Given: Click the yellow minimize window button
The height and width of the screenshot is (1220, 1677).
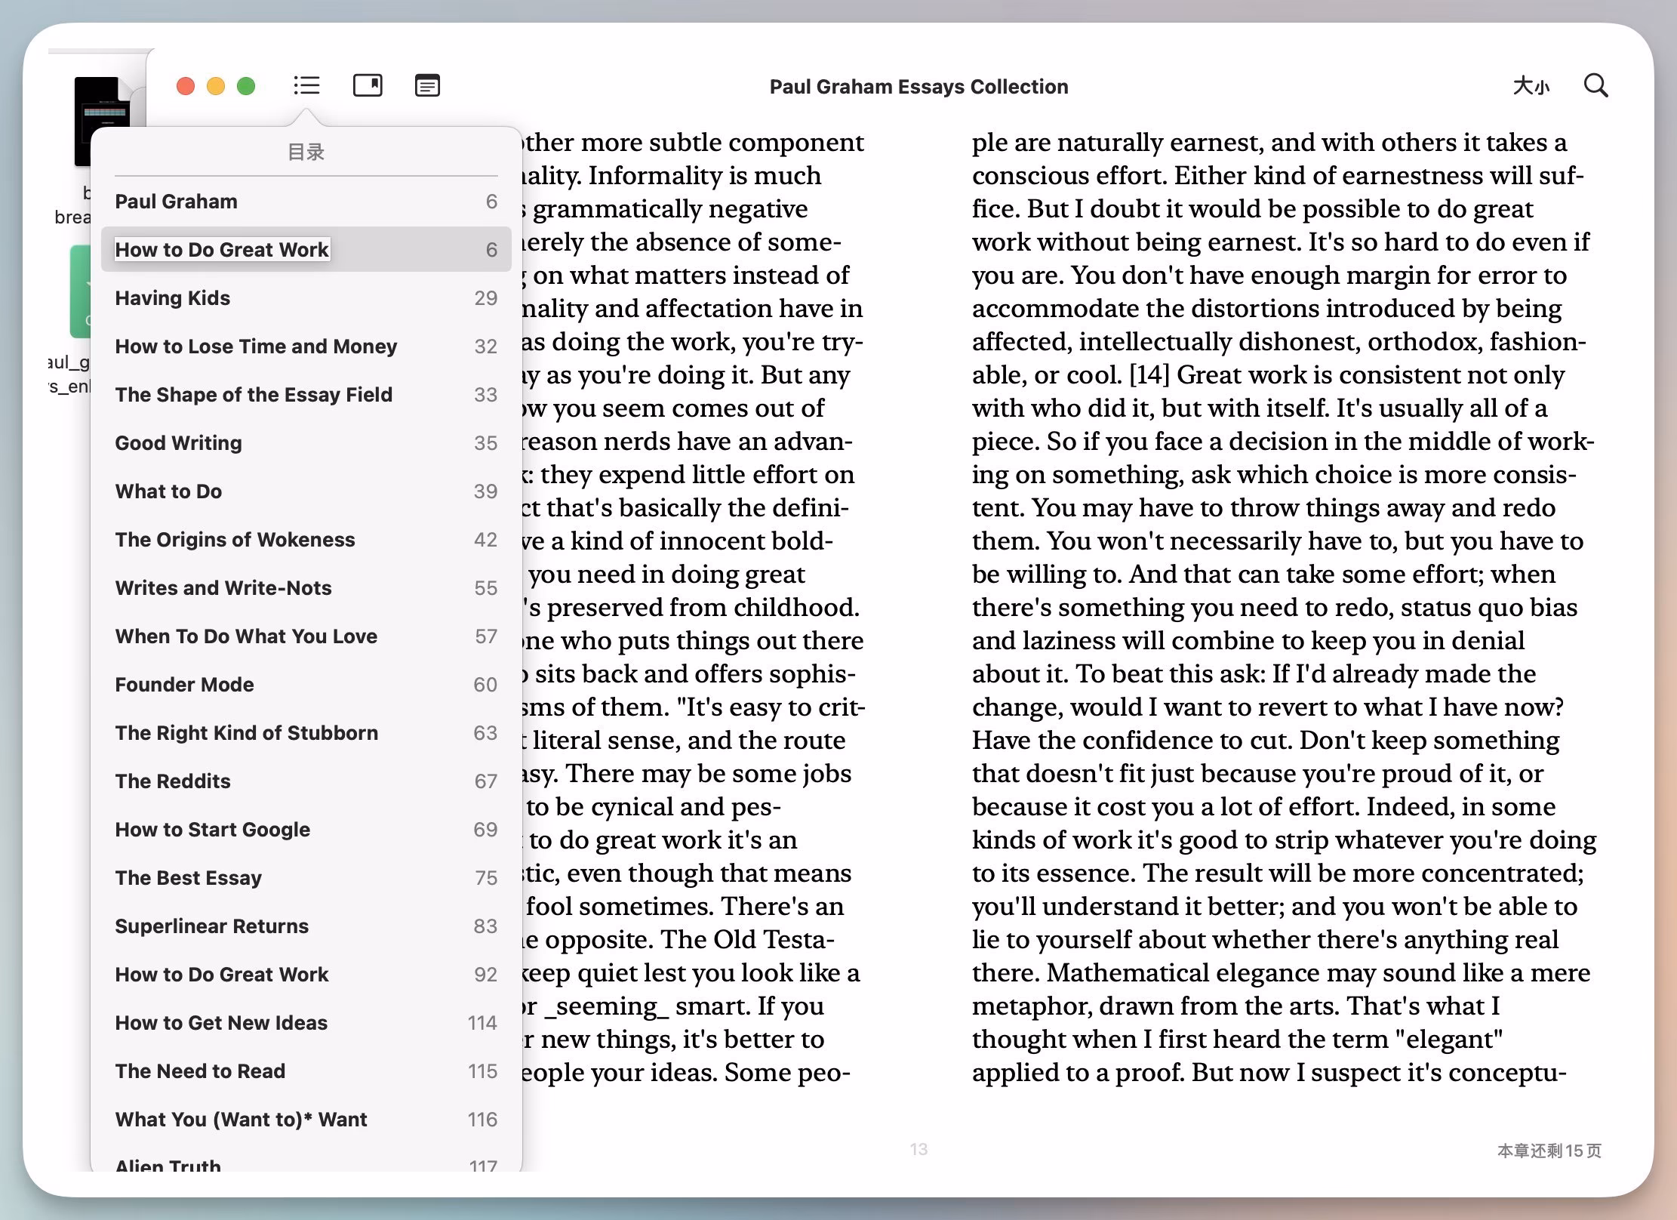Looking at the screenshot, I should coord(216,86).
